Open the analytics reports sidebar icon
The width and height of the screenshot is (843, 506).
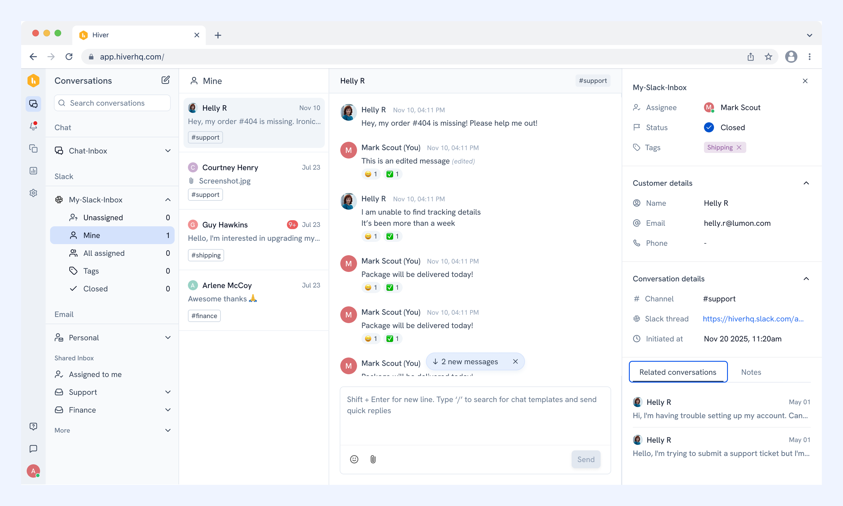[33, 170]
